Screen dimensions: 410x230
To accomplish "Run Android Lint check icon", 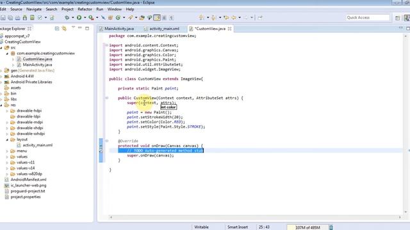I will tap(40, 18).
